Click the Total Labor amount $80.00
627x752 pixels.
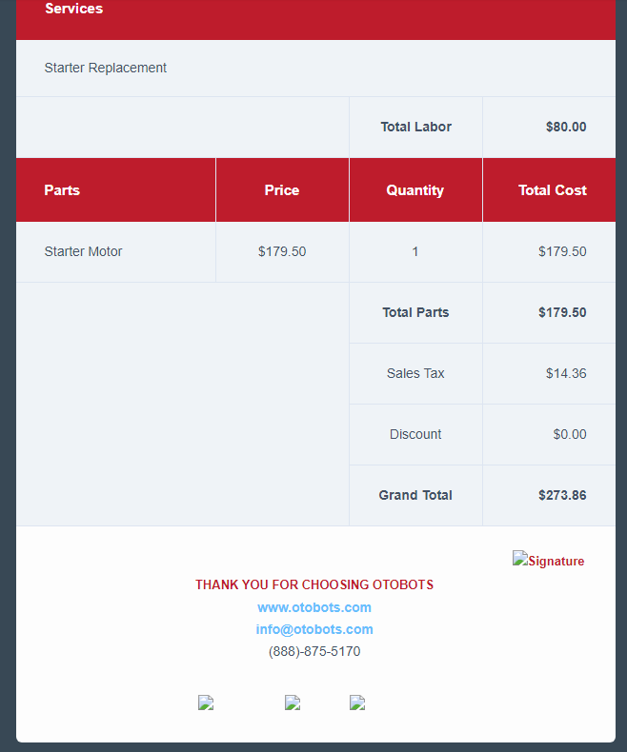point(566,127)
